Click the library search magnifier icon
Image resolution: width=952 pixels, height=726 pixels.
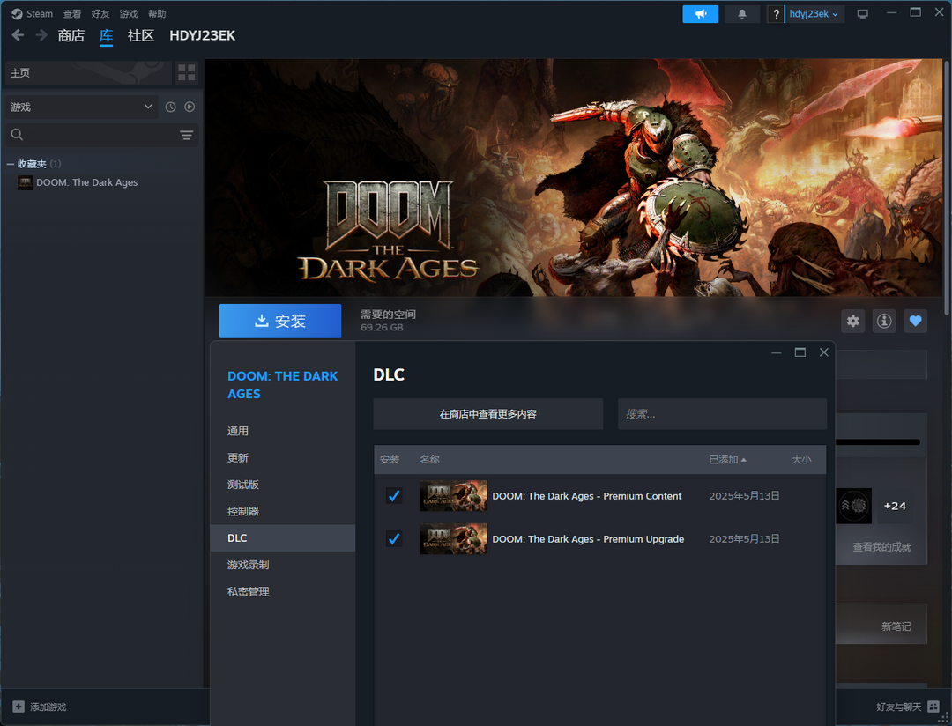pos(17,135)
